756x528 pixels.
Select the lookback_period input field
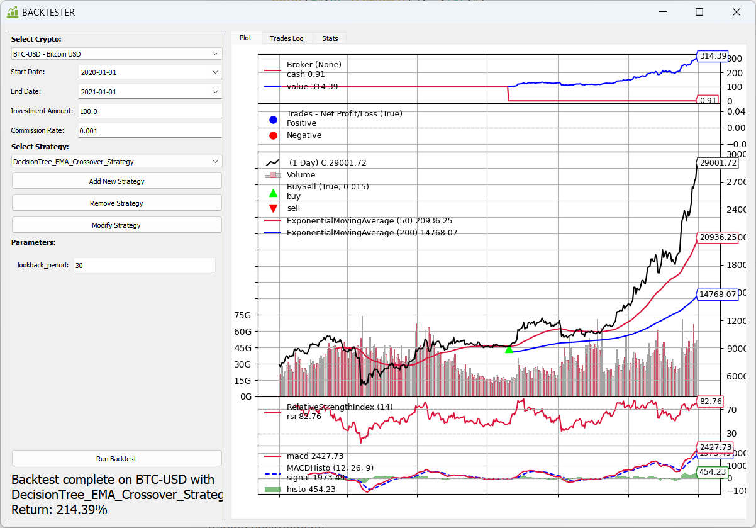144,265
